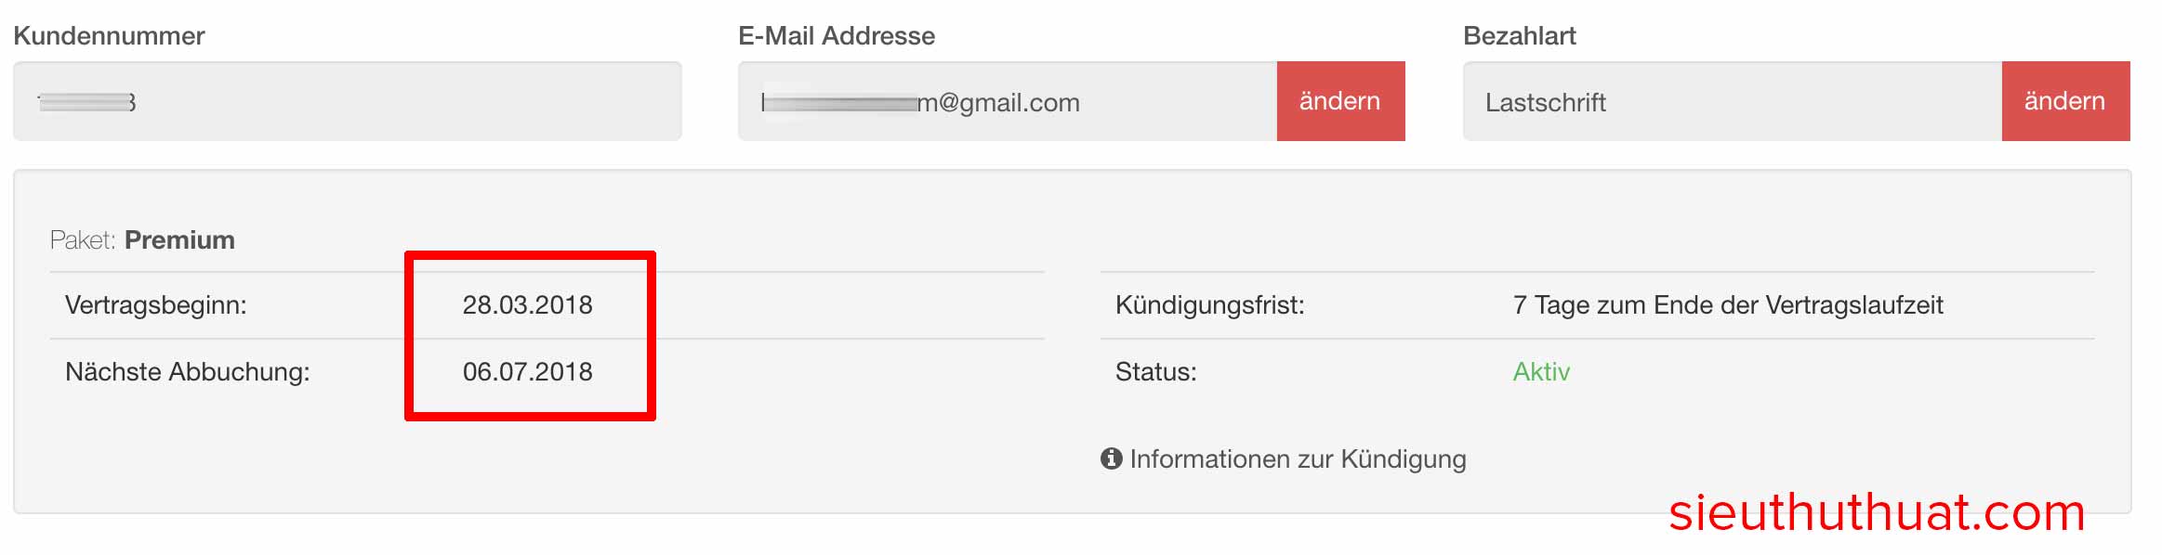This screenshot has width=2162, height=555.
Task: Click the Bezahlart heading label
Action: click(1519, 35)
